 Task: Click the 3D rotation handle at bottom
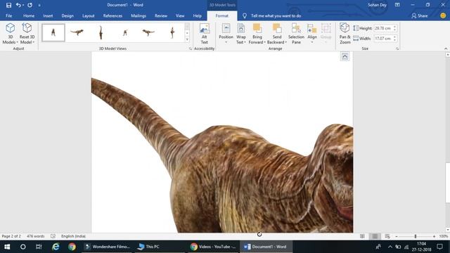[259, 234]
